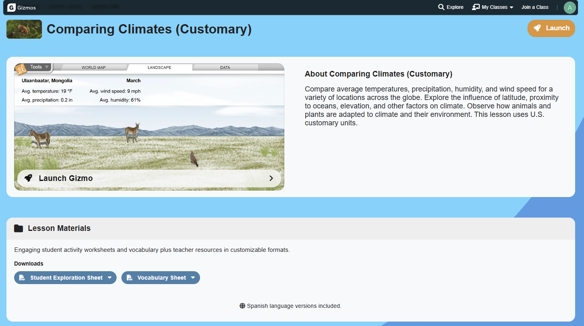The width and height of the screenshot is (584, 326).
Task: Expand the Vocabulary Sheet dropdown arrow
Action: tap(193, 278)
